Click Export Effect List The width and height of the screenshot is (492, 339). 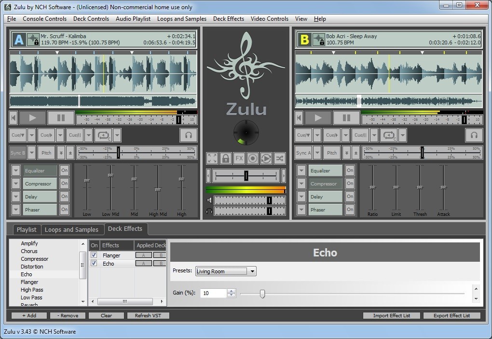[451, 315]
